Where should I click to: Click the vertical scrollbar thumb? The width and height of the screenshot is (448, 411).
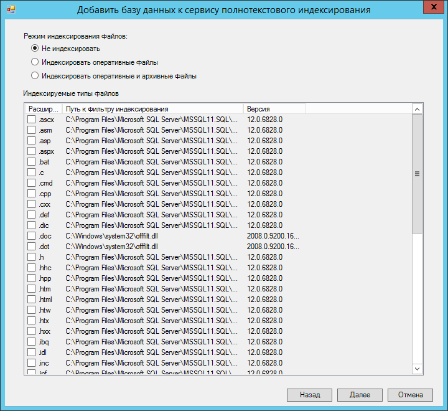418,174
